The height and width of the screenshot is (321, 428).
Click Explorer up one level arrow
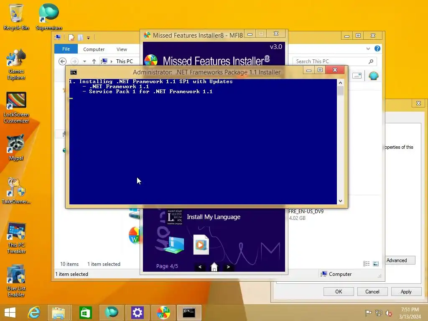94,61
